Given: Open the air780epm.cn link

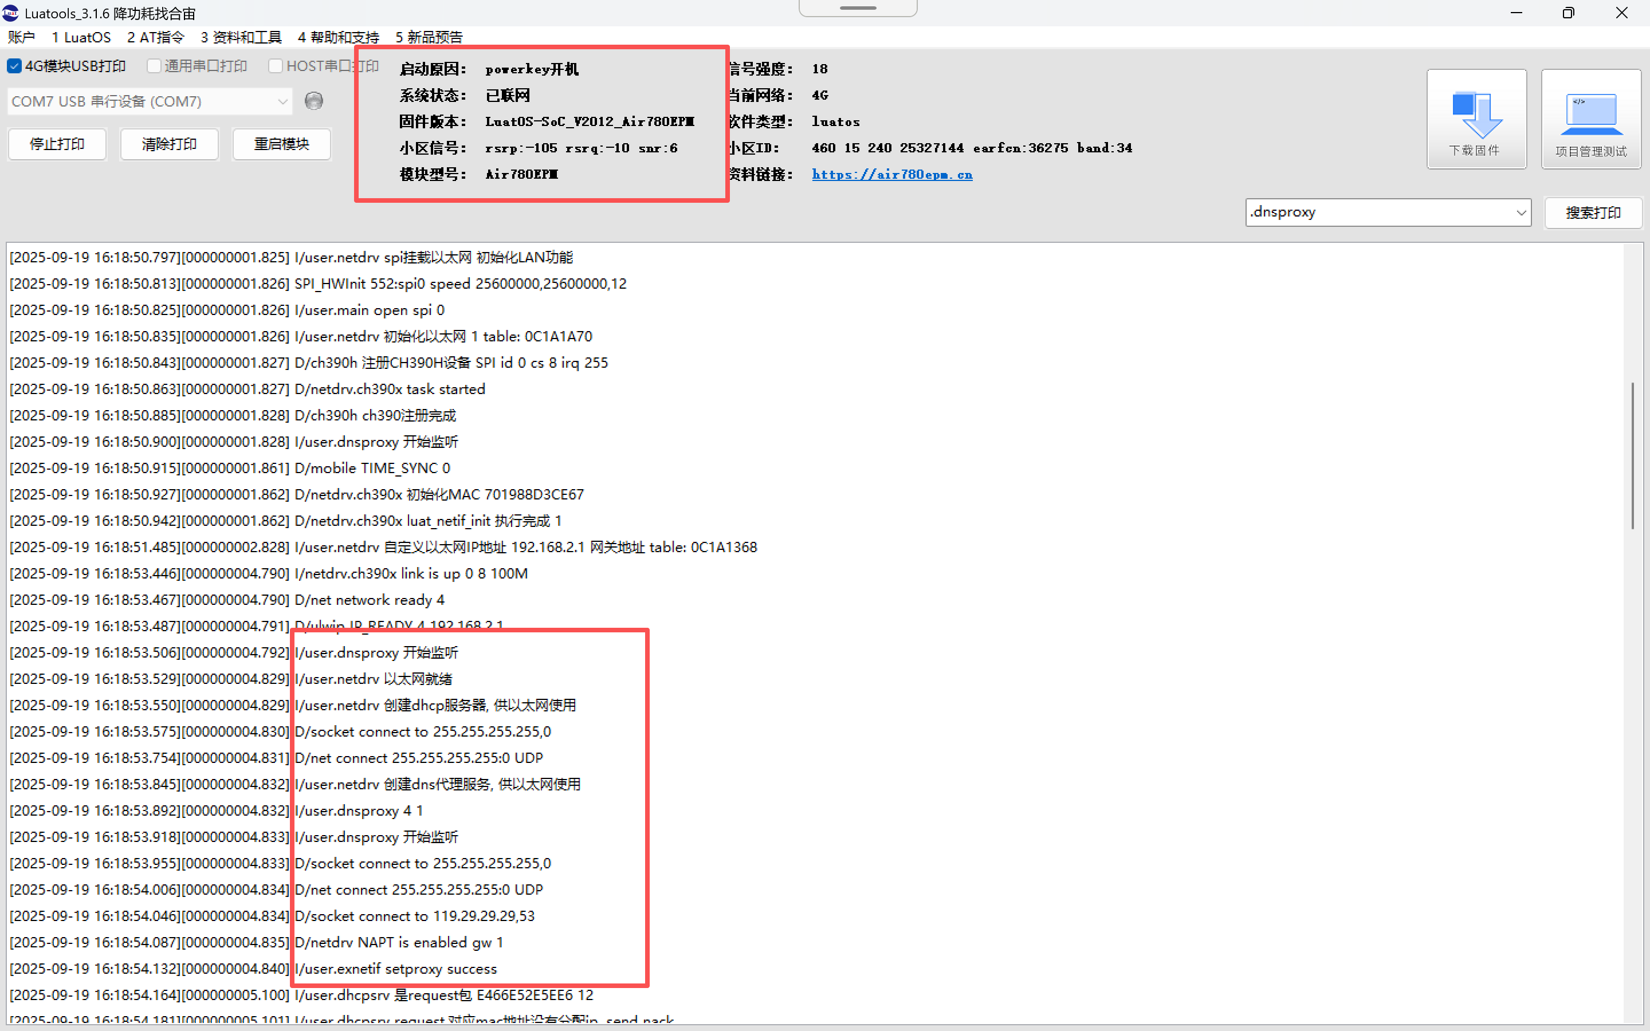Looking at the screenshot, I should [x=892, y=175].
